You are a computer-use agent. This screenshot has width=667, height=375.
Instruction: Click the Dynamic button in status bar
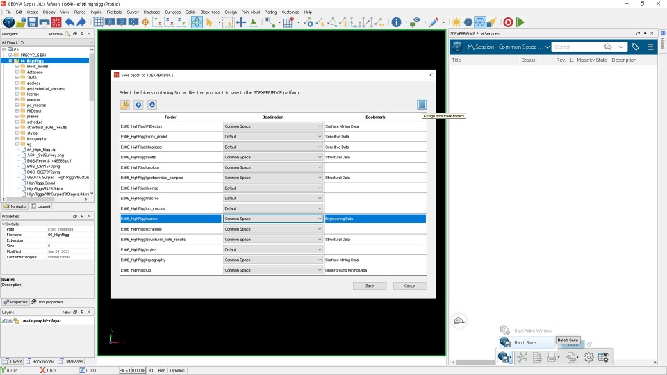177,370
